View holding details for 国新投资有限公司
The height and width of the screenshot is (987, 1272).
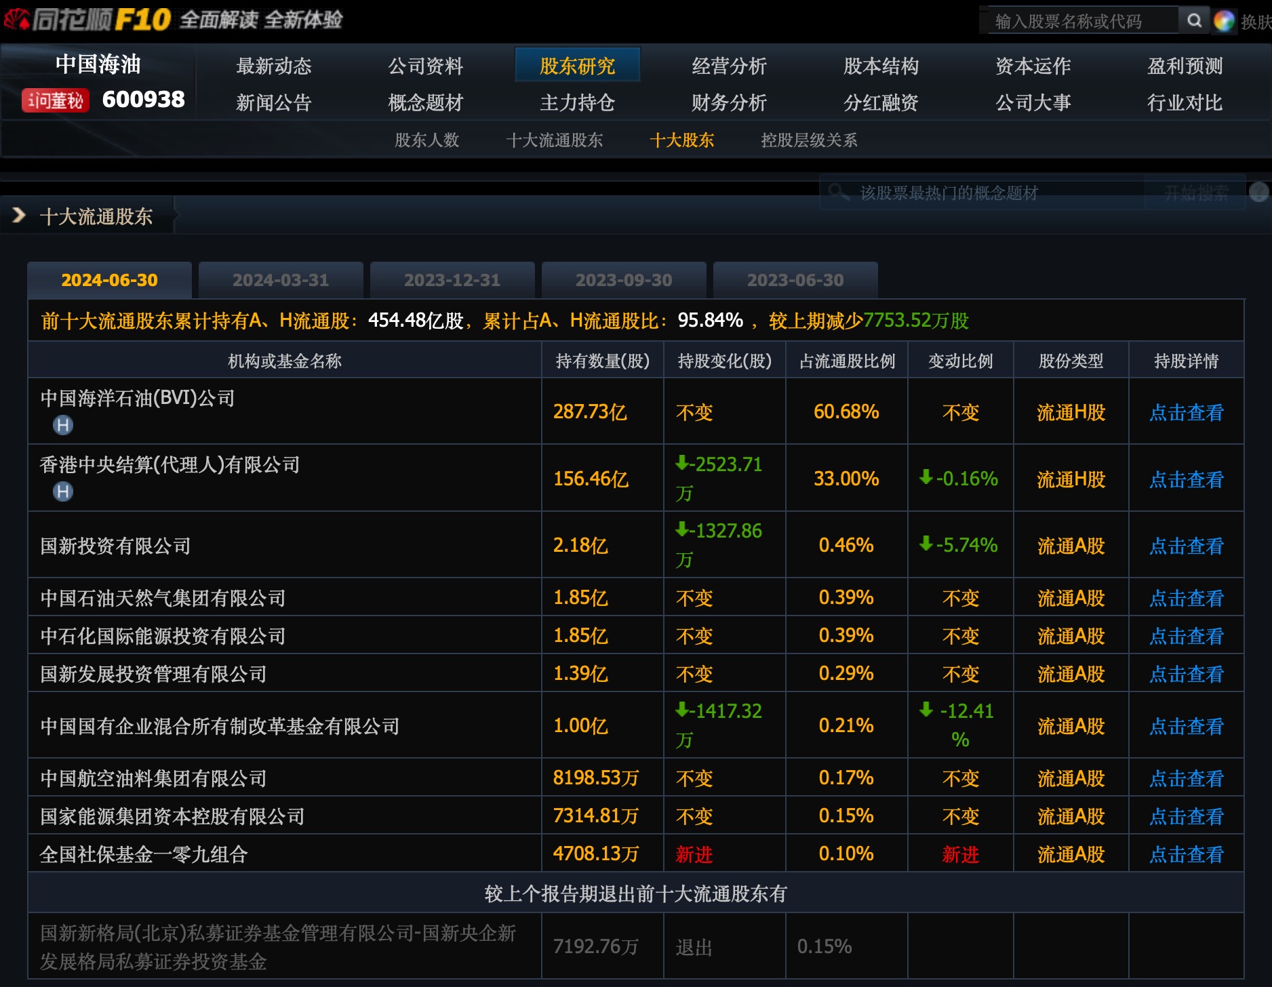pyautogui.click(x=1187, y=546)
